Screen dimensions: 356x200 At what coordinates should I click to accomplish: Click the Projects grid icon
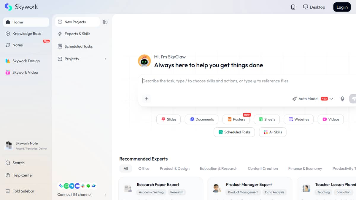tap(60, 59)
